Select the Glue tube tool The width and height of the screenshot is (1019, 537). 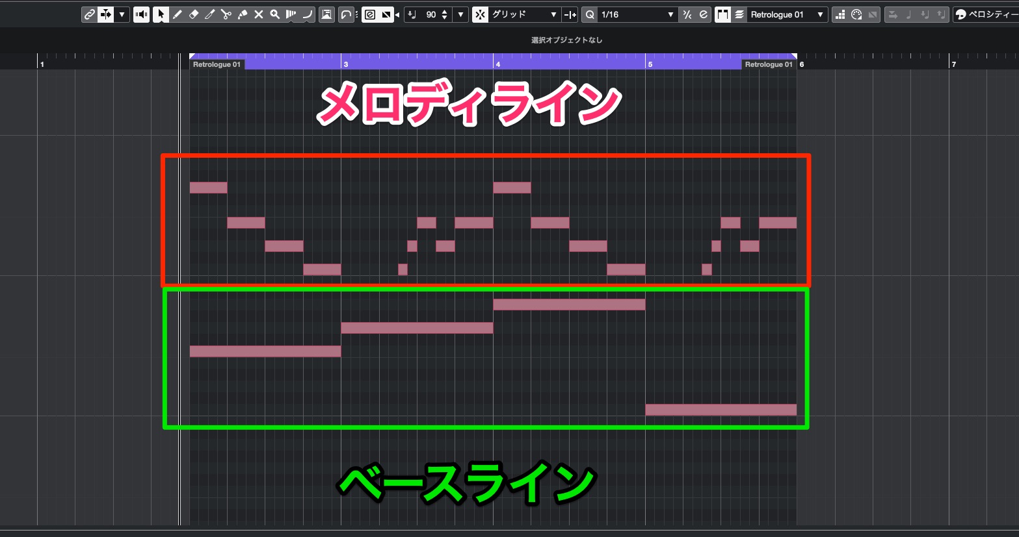coord(242,14)
